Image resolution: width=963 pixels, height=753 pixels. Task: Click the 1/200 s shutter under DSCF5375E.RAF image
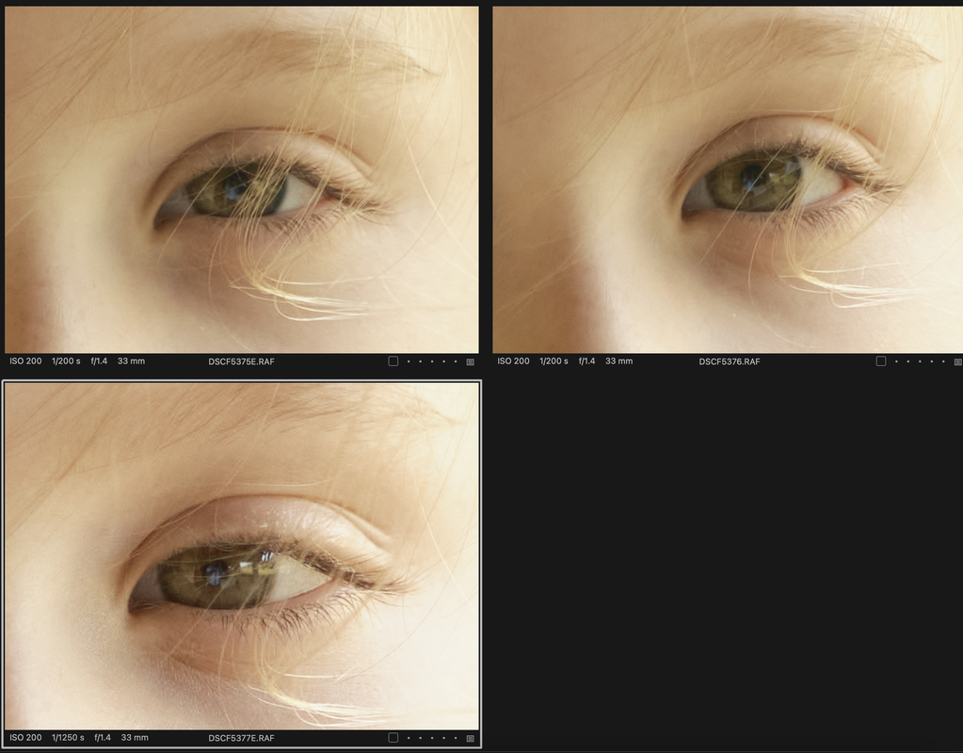point(66,361)
